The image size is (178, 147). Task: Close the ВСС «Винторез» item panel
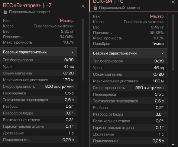83,6
